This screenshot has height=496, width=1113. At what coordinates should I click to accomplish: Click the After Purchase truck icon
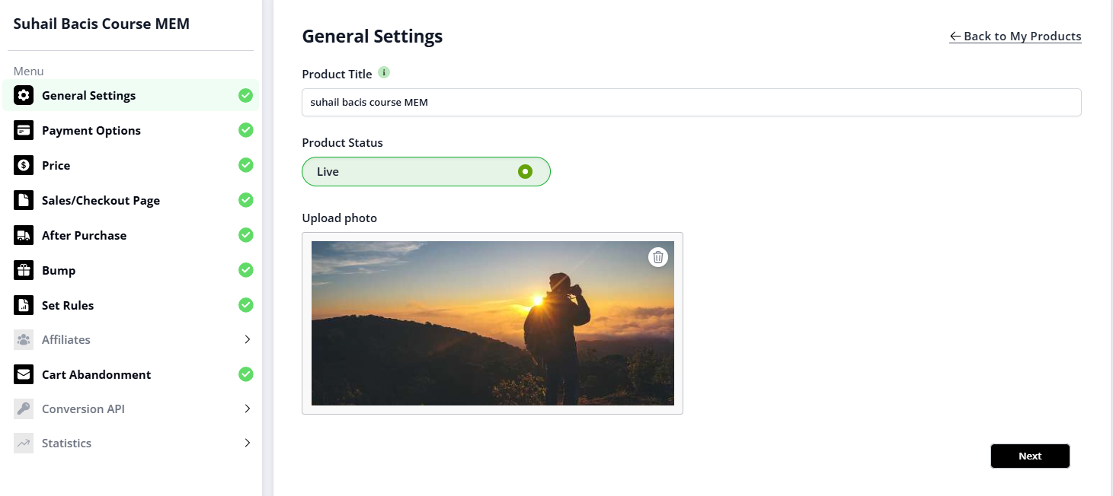pyautogui.click(x=24, y=235)
